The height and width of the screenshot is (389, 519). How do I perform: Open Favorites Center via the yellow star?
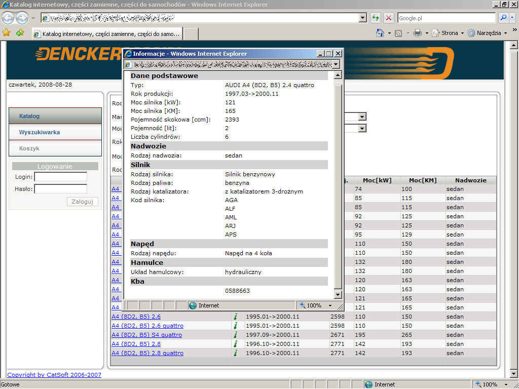6,33
